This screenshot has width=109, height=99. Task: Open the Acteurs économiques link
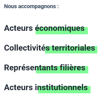(44, 28)
